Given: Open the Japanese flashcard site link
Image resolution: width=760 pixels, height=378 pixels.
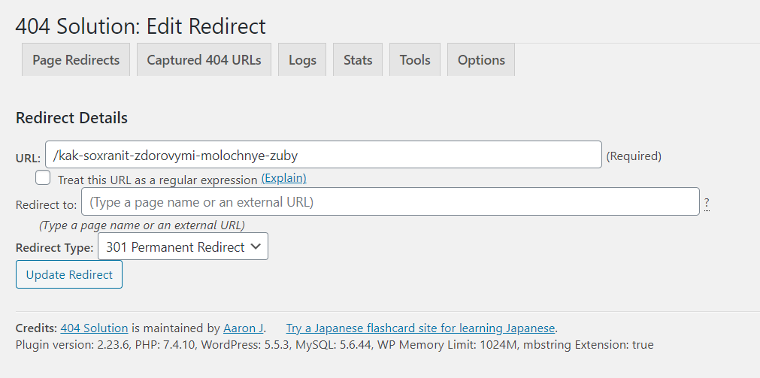Looking at the screenshot, I should (x=420, y=328).
